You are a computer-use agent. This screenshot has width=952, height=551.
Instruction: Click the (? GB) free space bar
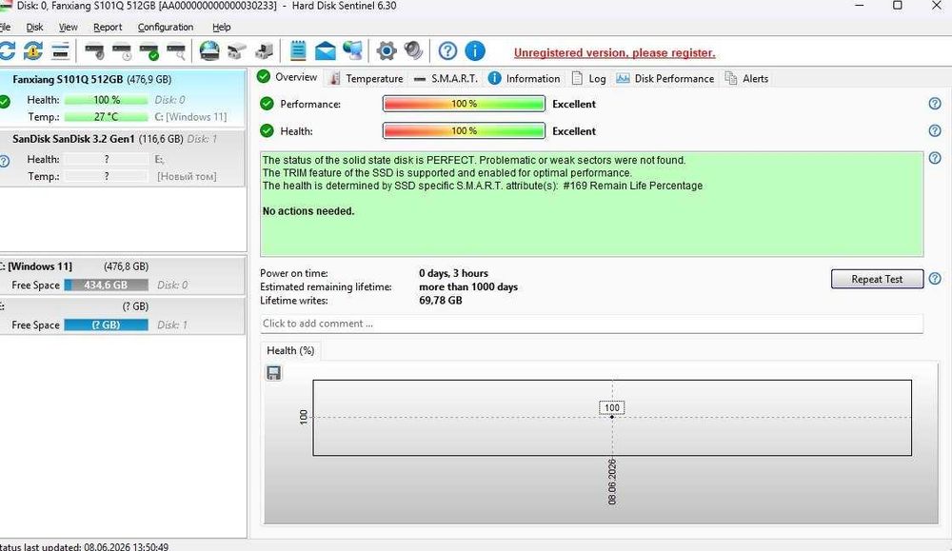point(107,325)
